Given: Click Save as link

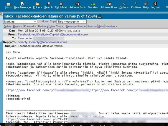Looking at the screenshot, I should [92, 26].
